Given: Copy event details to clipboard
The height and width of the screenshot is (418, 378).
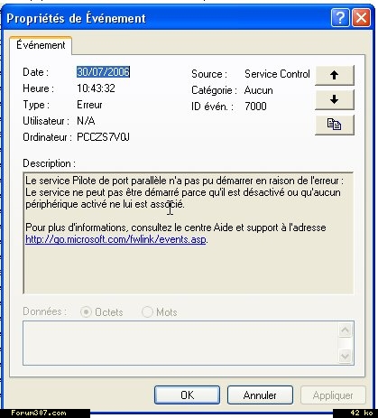Looking at the screenshot, I should [x=335, y=125].
